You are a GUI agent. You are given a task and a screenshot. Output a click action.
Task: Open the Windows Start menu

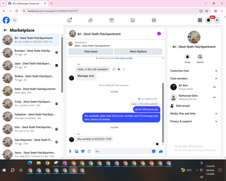[4, 170]
